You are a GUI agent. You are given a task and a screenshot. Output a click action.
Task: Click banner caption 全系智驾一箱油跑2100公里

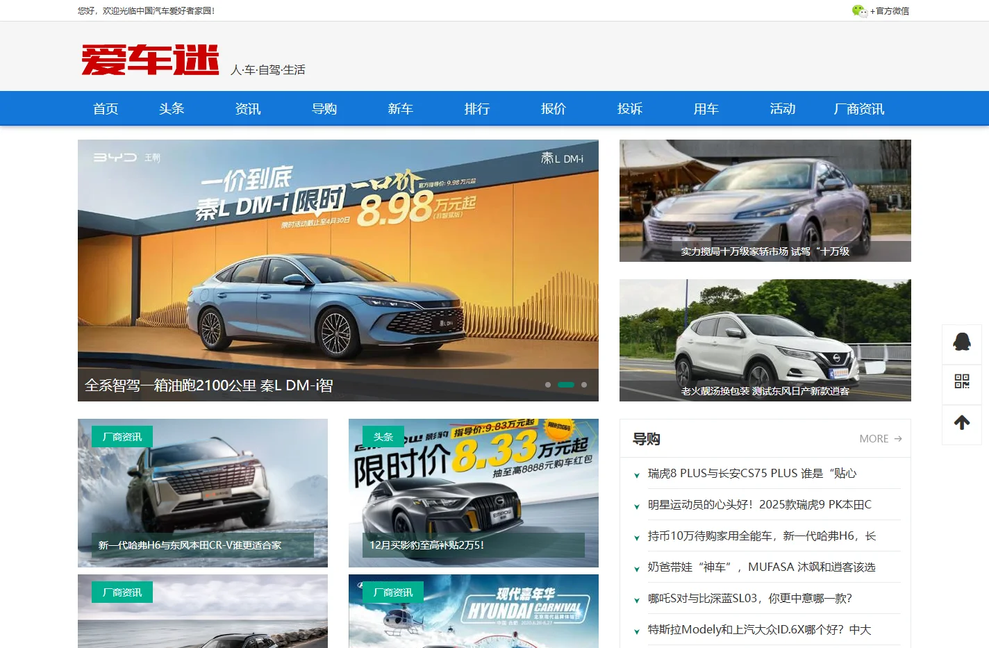point(209,385)
